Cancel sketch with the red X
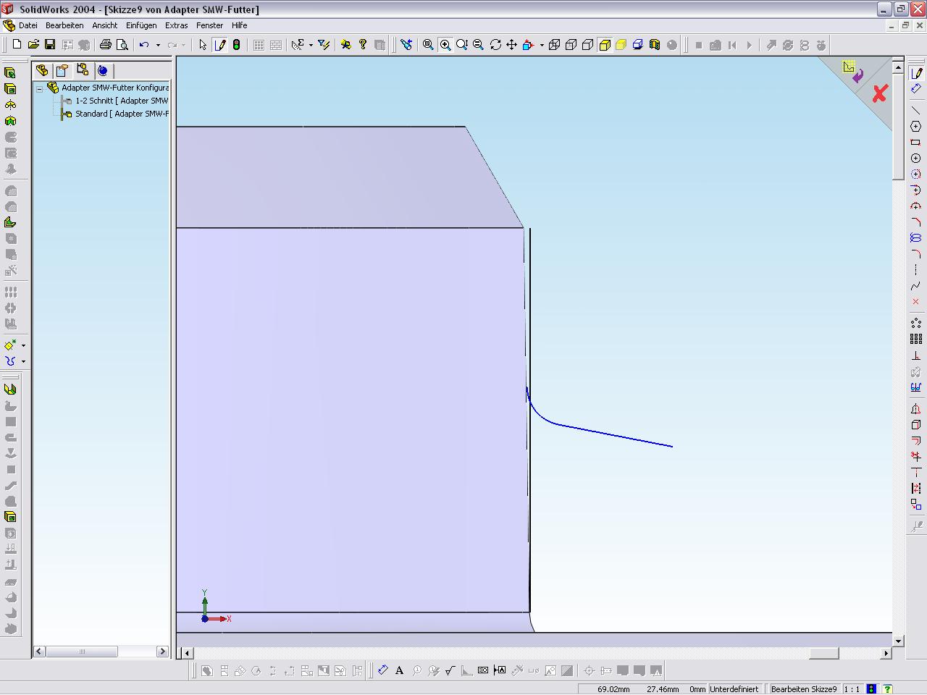Viewport: 927px width, 695px height. [x=880, y=93]
